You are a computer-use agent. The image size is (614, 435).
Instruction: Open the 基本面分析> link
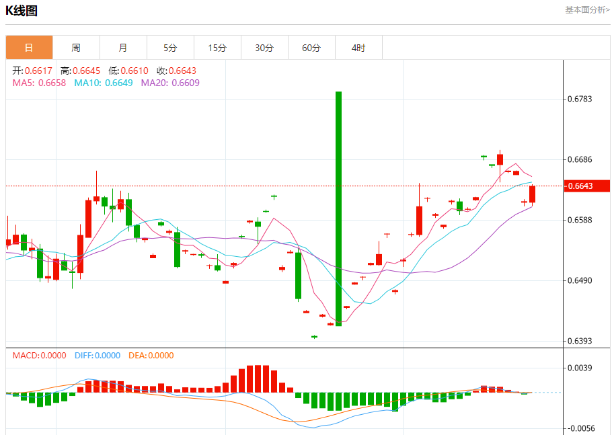click(587, 10)
